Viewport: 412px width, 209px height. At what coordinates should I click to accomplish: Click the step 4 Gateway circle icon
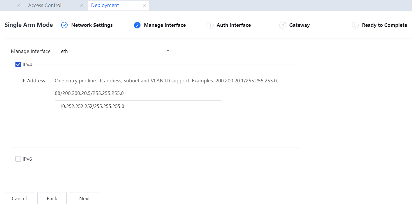click(x=282, y=25)
